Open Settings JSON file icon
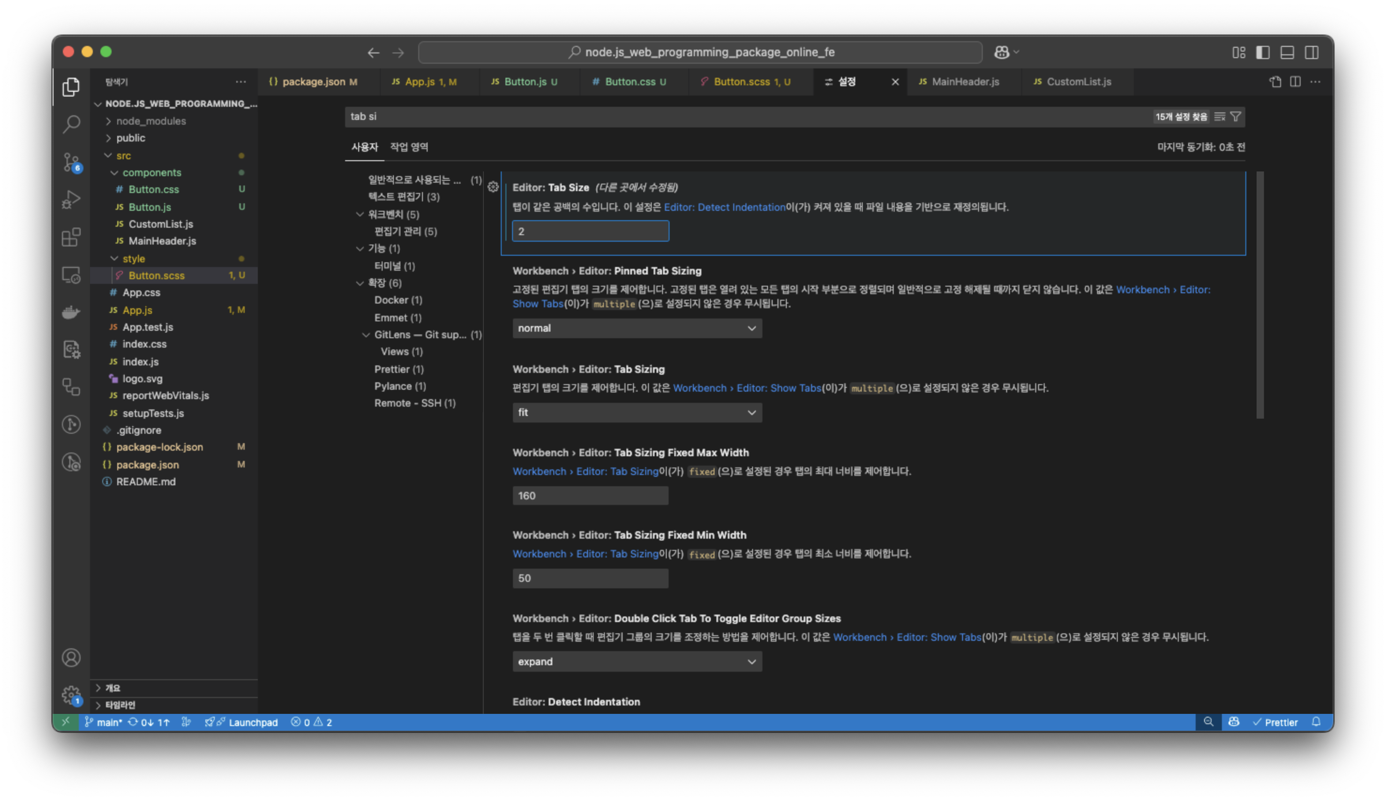Screen dimensions: 1386x801 [1275, 82]
